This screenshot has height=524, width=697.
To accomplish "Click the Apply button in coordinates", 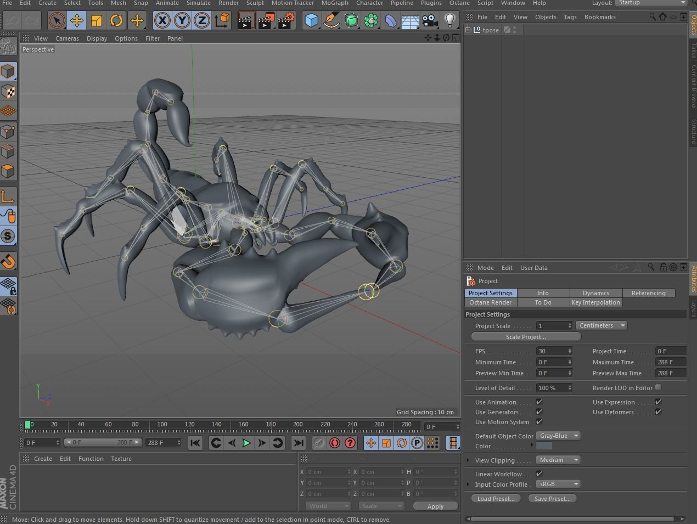I will (x=435, y=506).
